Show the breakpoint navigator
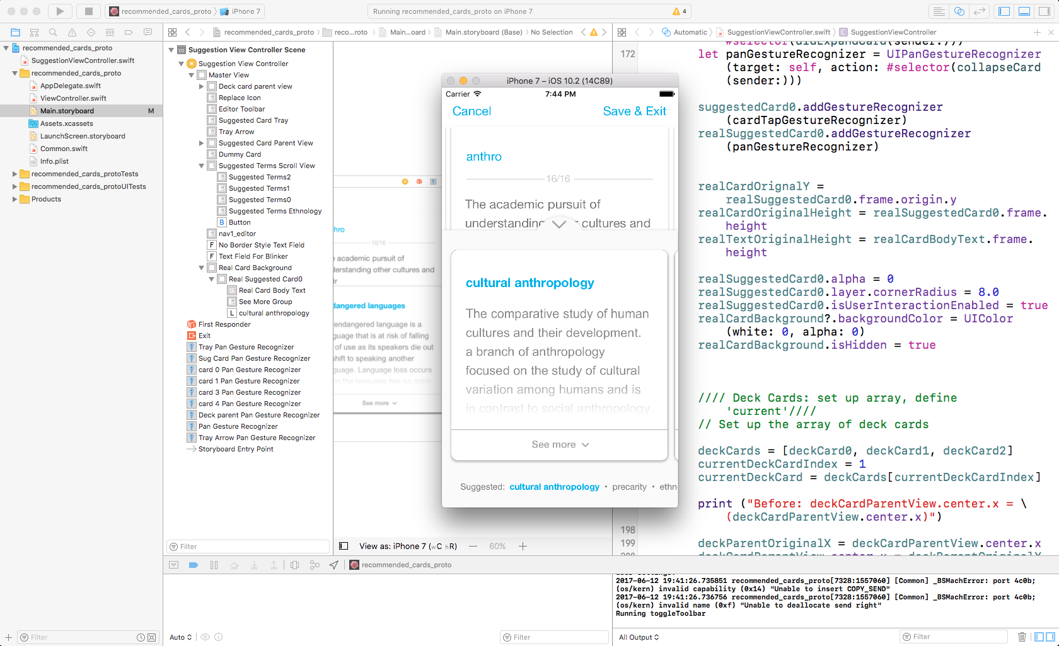This screenshot has height=646, width=1059. coord(129,32)
